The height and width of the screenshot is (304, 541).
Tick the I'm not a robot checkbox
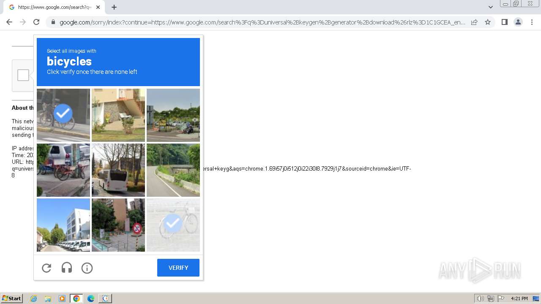23,75
